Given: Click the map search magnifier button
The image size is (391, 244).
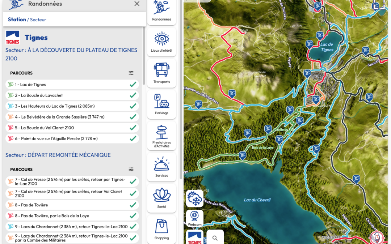Looking at the screenshot, I should click(x=215, y=238).
